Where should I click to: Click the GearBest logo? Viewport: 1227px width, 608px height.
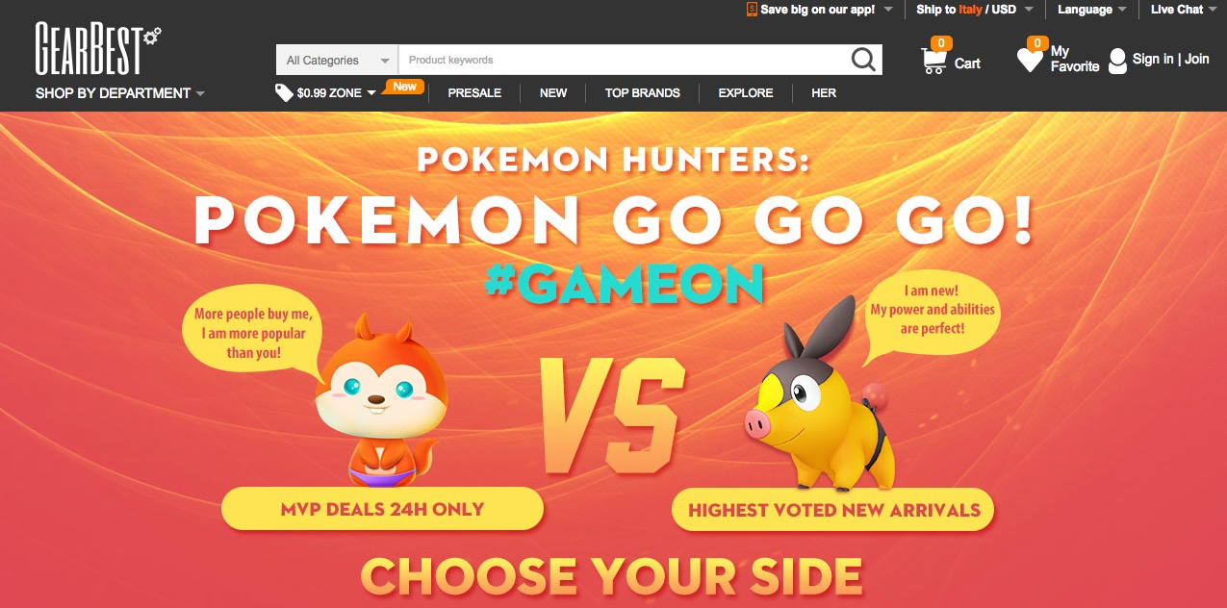pyautogui.click(x=97, y=49)
